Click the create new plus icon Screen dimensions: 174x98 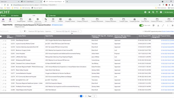[x=145, y=12]
